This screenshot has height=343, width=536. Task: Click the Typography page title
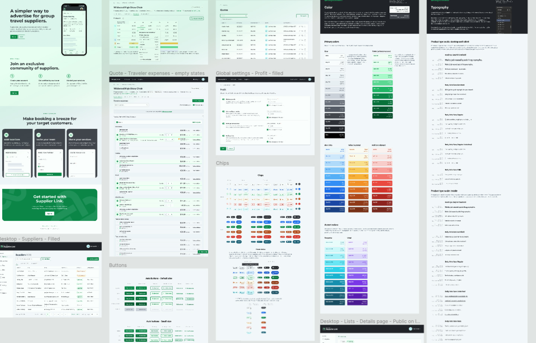[440, 7]
